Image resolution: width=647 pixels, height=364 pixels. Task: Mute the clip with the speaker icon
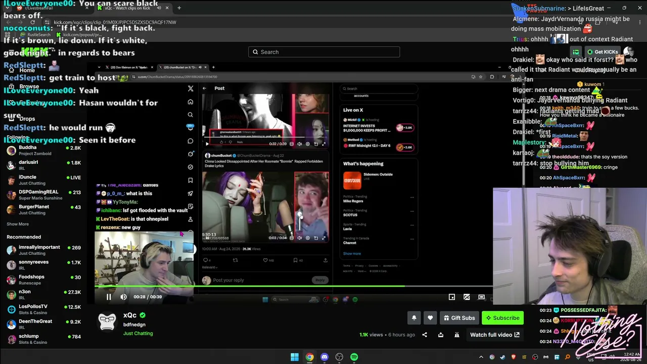click(x=123, y=297)
